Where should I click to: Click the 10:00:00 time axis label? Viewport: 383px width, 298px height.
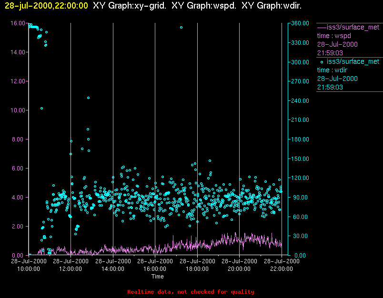(29, 269)
